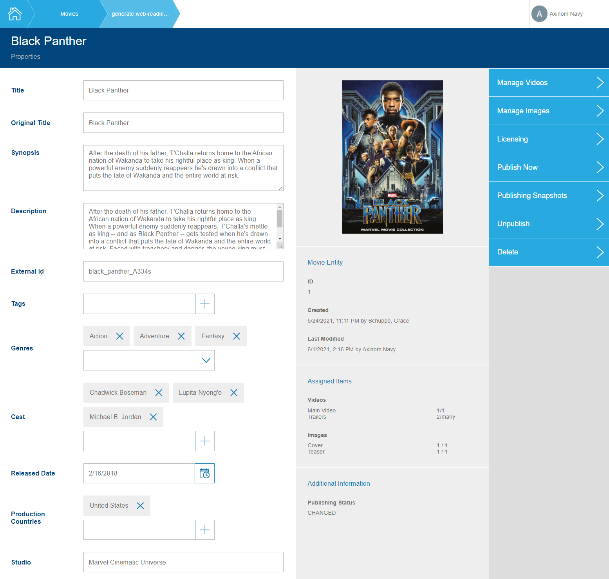Open the home breadcrumb icon
Viewport: 609px width, 579px height.
15,14
